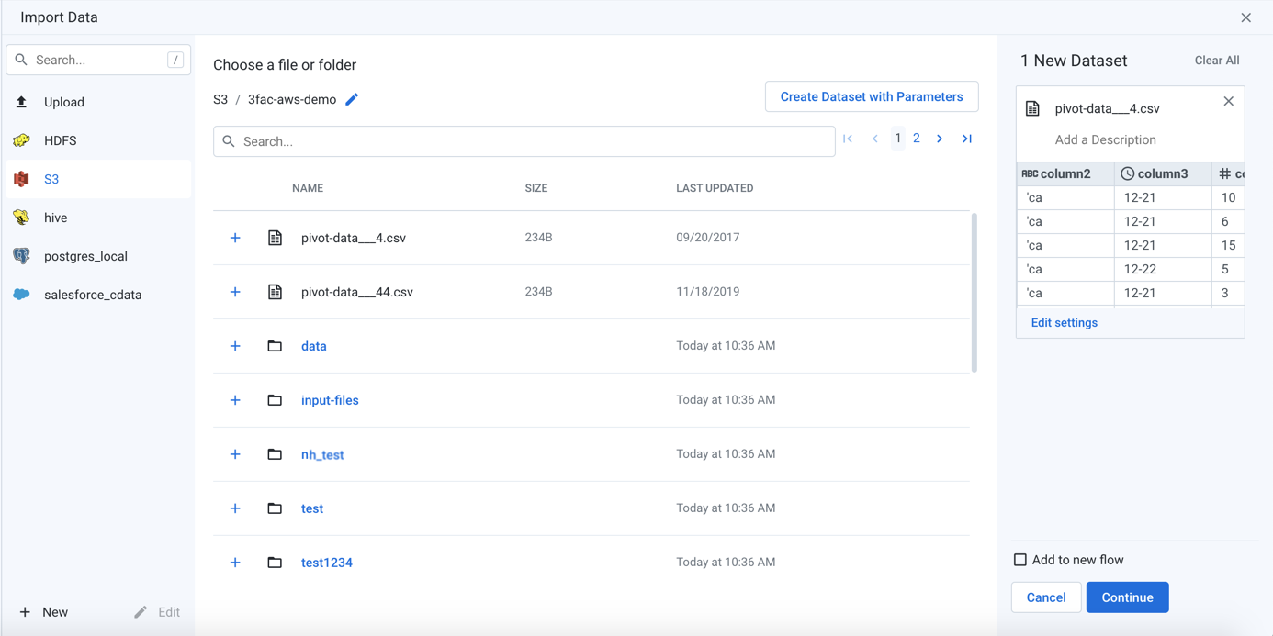Open Edit settings for the dataset
Screen dimensions: 1273x636
click(1064, 323)
